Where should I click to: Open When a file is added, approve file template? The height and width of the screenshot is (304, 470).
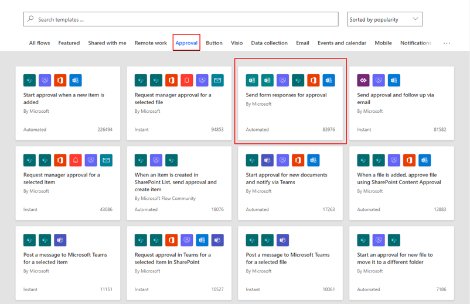pos(401,183)
